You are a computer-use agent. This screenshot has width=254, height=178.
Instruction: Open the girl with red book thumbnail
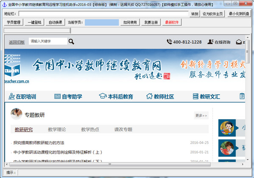point(227,148)
